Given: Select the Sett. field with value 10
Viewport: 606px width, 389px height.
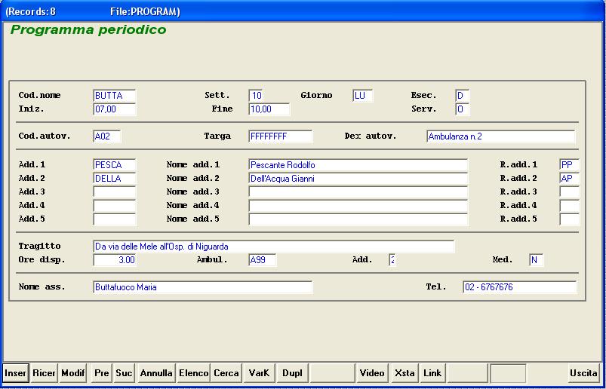Looking at the screenshot, I should [x=257, y=96].
